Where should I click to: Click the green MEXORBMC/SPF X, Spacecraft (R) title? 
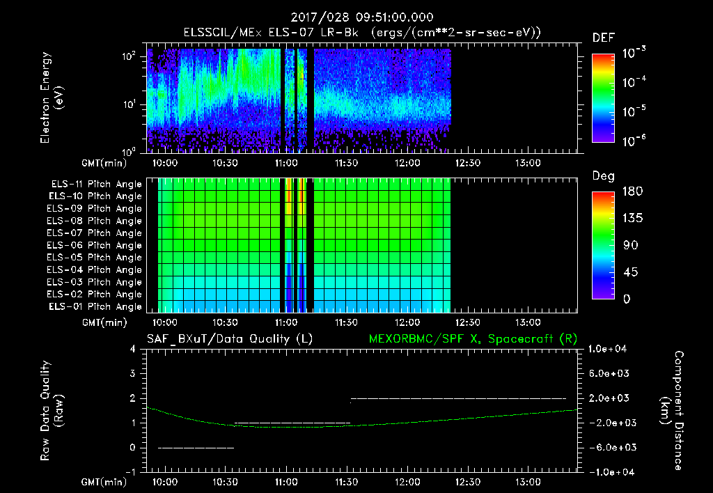[x=473, y=339]
